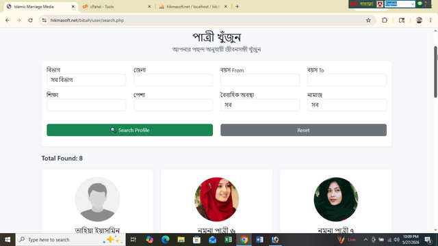This screenshot has height=246, width=438.
Task: Click the green round button in keyboard bar
Action: 420,4
